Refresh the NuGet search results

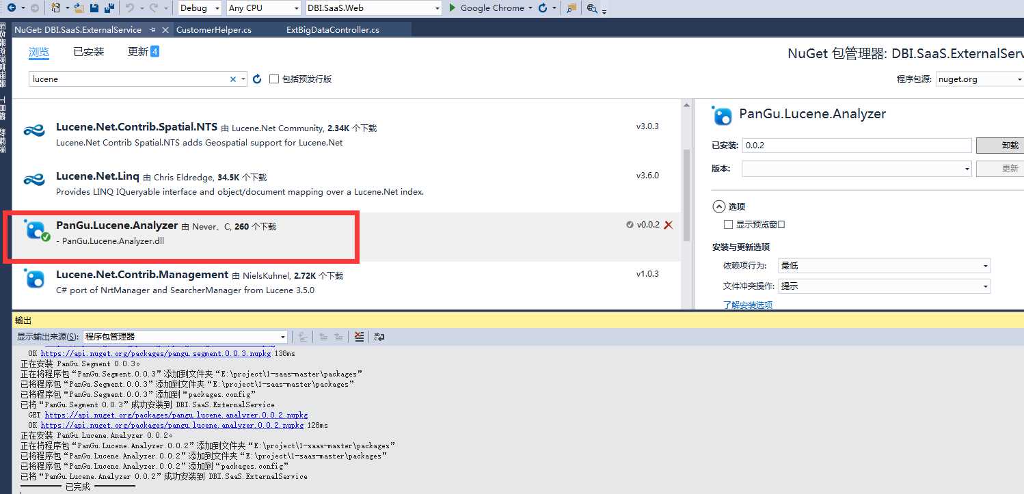257,79
